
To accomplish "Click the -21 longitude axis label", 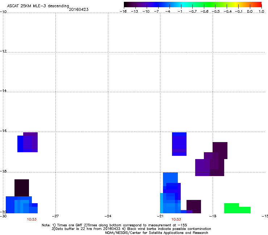I will (x=160, y=216).
